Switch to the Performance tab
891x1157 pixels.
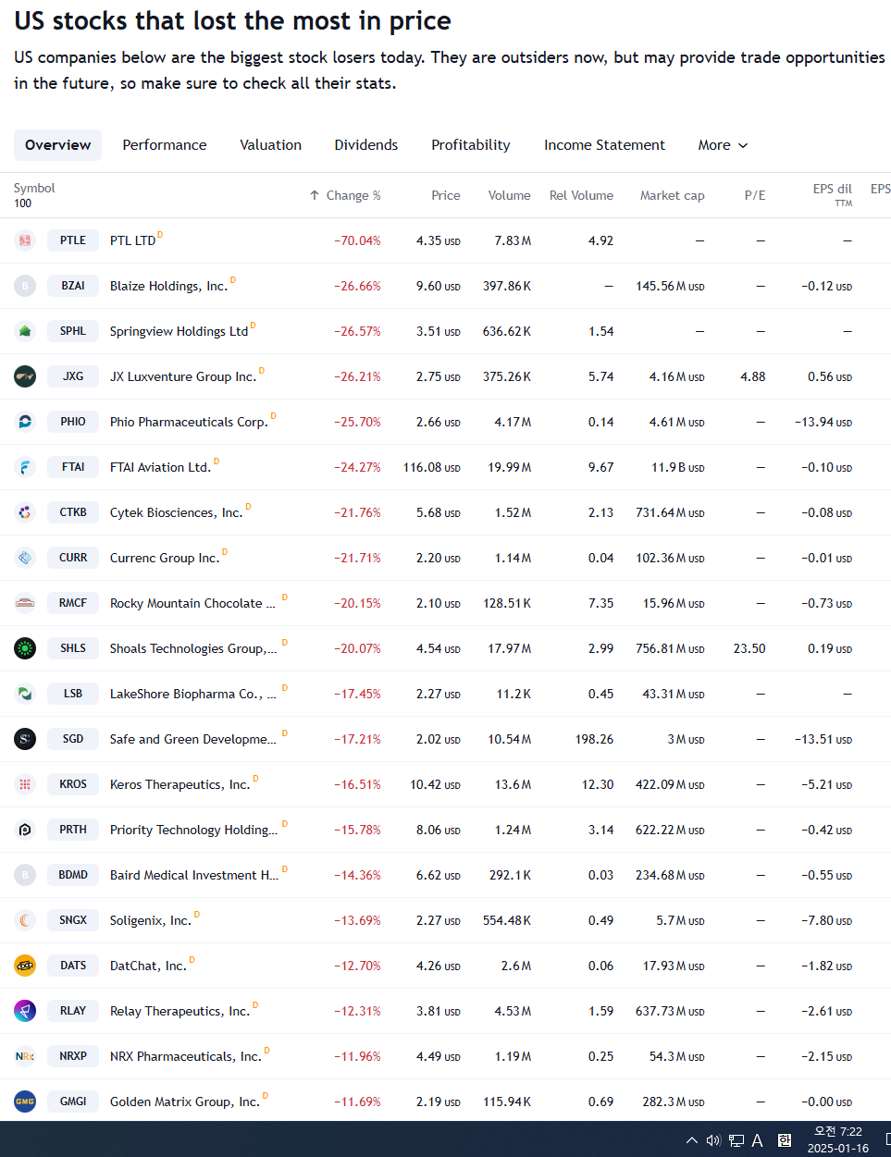165,145
